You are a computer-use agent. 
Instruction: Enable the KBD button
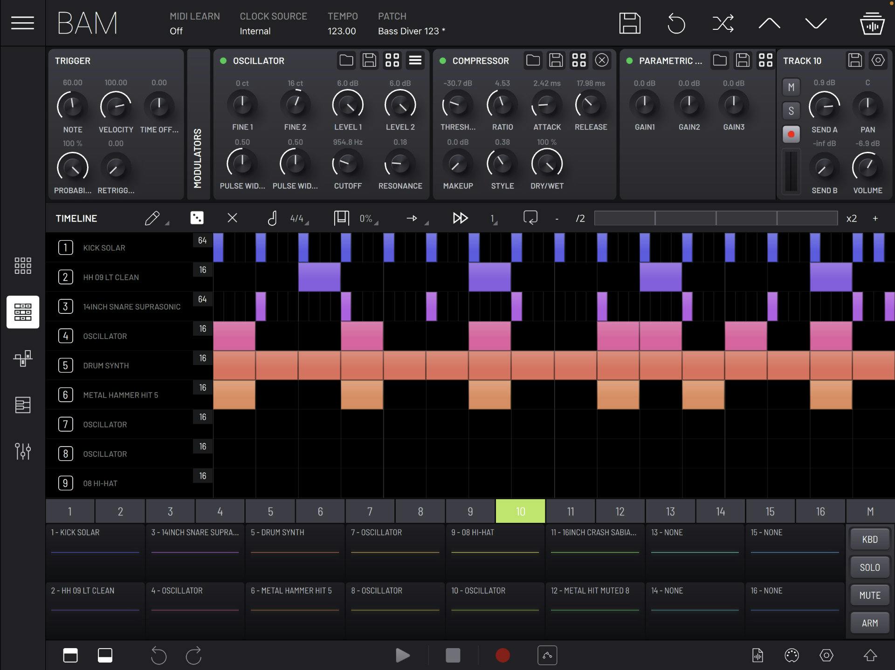click(869, 539)
